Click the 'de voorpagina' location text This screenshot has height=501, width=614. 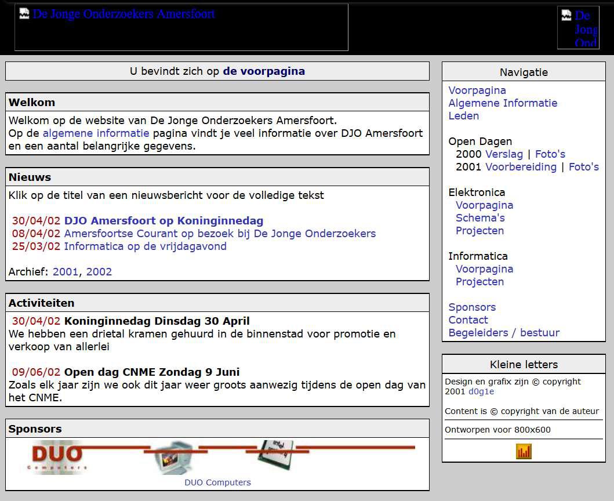click(x=264, y=71)
